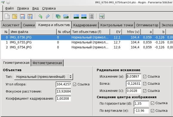Select row IMG_6755.JPG

coord(87,42)
